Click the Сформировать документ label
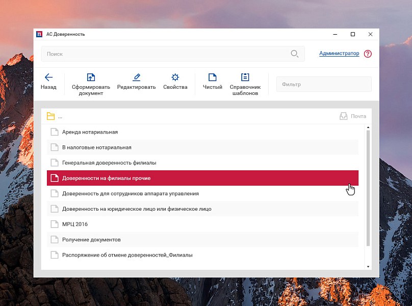This screenshot has width=412, height=306. (91, 90)
